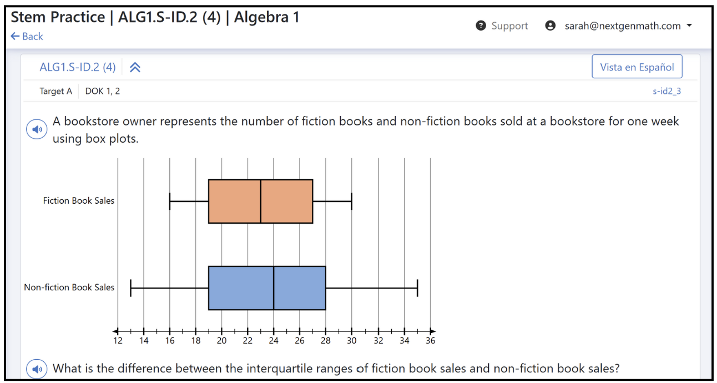717x383 pixels.
Task: Click the Back arrow icon
Action: tap(15, 36)
